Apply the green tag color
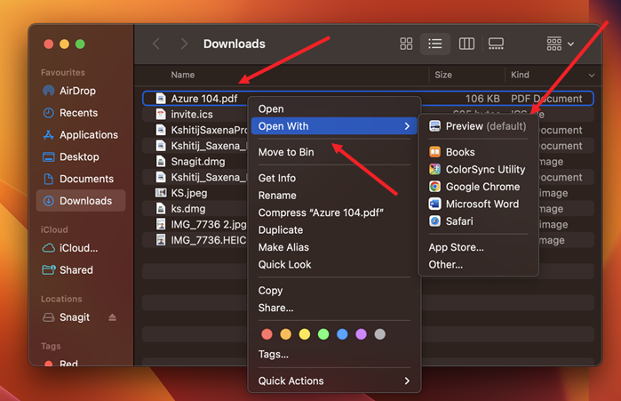The width and height of the screenshot is (621, 401). point(323,334)
